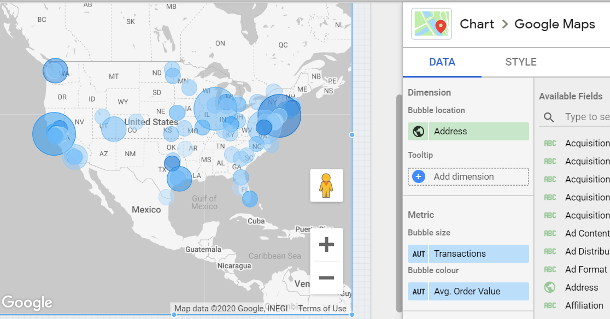Click the Add dimension tooltip button
Screen dimensions: 610x319
(468, 177)
